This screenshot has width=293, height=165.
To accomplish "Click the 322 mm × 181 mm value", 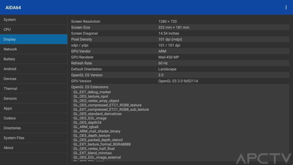I will [x=174, y=28].
